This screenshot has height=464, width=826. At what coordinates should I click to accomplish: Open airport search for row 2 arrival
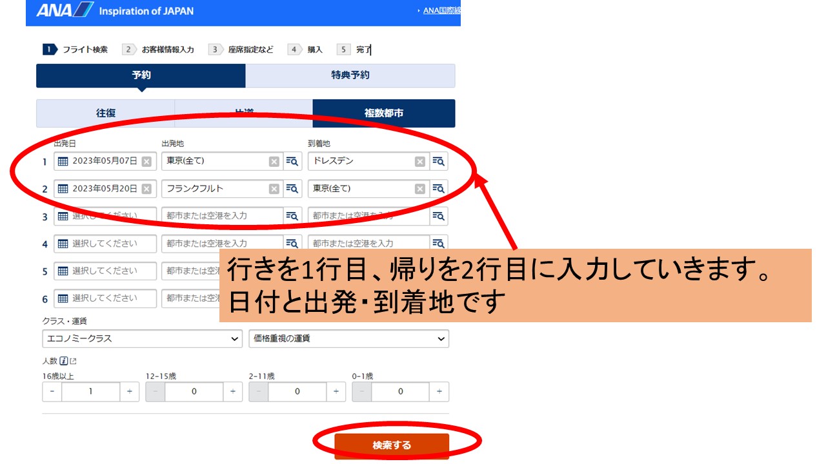[x=439, y=189]
